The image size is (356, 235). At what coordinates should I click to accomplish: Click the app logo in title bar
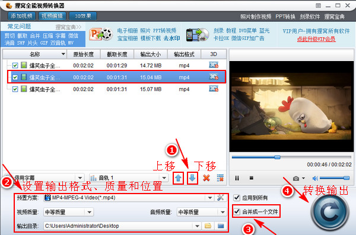click(9, 5)
